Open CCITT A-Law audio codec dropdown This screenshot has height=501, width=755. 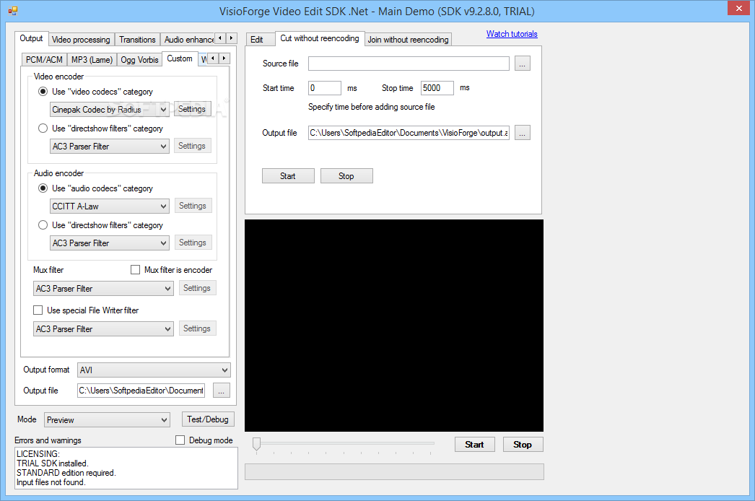click(109, 206)
